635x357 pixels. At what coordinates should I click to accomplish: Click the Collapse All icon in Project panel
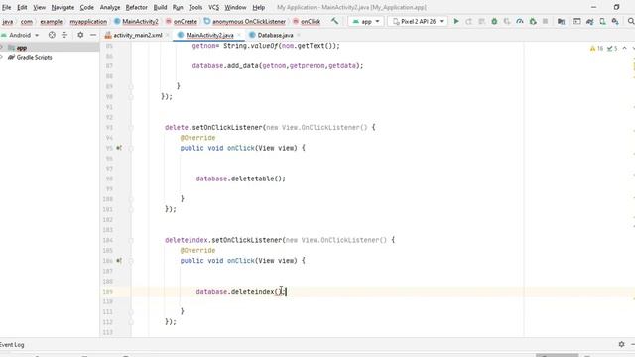point(64,35)
